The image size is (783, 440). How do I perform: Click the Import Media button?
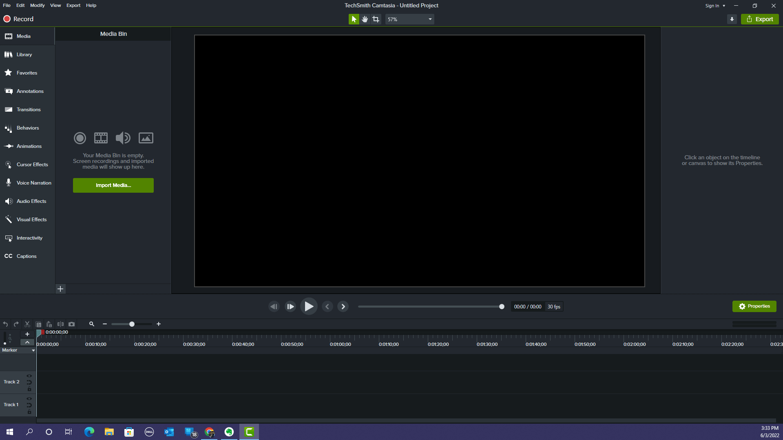[x=113, y=185]
